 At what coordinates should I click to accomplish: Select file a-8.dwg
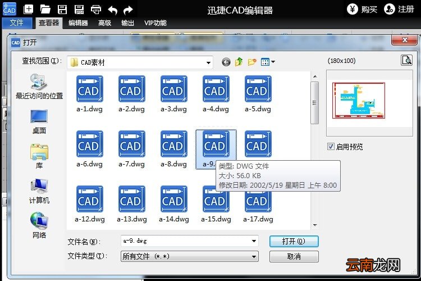point(173,149)
